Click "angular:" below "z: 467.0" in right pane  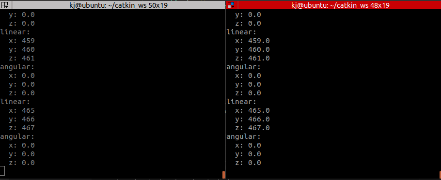pyautogui.click(x=244, y=136)
